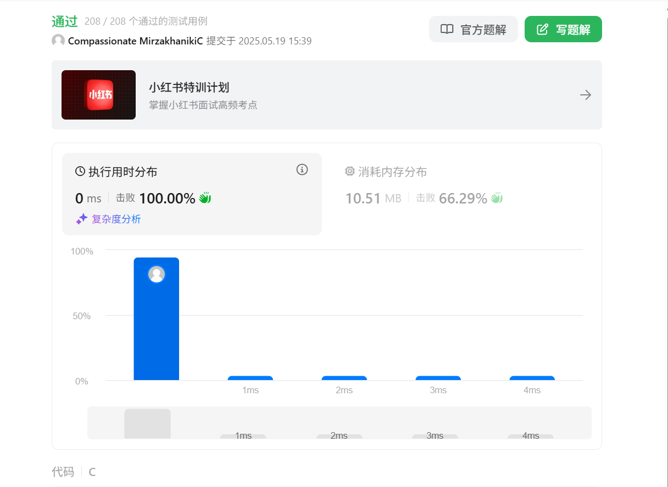Click the 2ms bar in the chart
Screen dimensions: 668x487
tap(344, 378)
